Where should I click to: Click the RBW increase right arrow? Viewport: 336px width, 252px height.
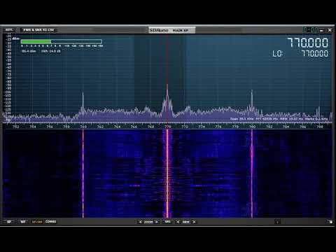[x=194, y=222]
